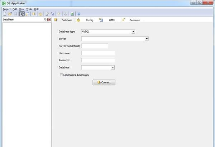215x147 pixels.
Task: Open the Help menu
Action: (37, 9)
